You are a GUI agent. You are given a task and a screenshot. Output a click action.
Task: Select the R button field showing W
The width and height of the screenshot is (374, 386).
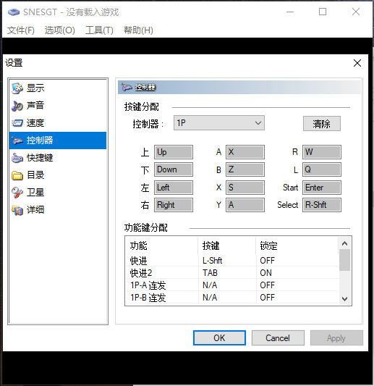click(x=322, y=152)
